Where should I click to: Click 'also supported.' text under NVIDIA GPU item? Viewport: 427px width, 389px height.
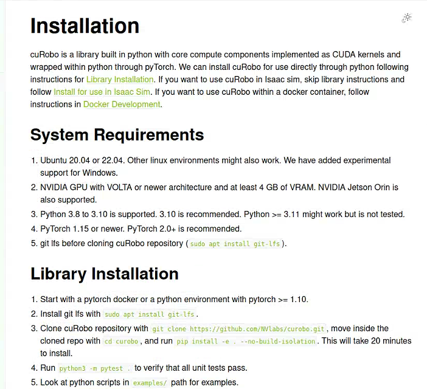point(69,200)
